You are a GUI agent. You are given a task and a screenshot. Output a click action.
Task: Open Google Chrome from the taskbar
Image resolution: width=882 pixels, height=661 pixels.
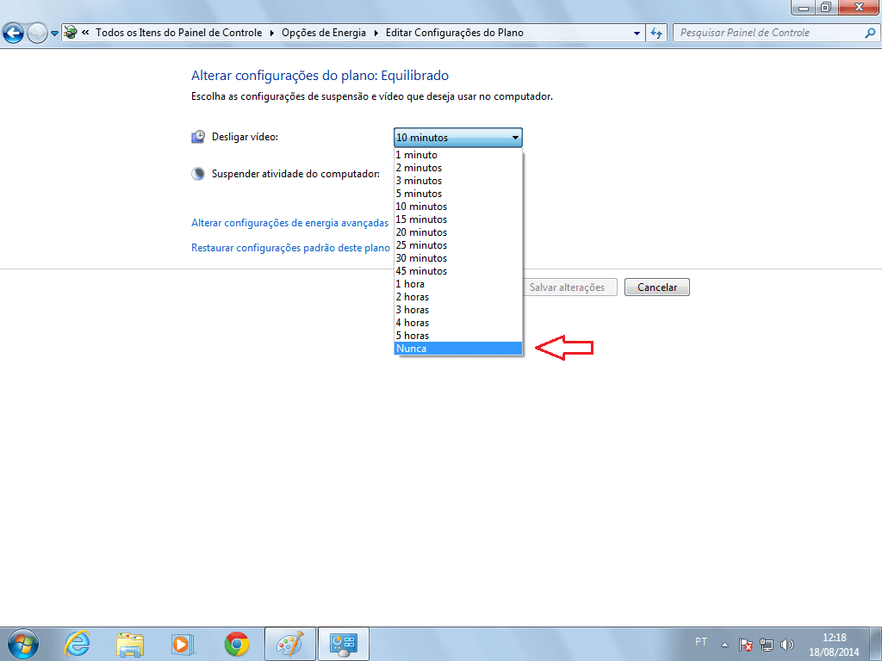[x=237, y=643]
